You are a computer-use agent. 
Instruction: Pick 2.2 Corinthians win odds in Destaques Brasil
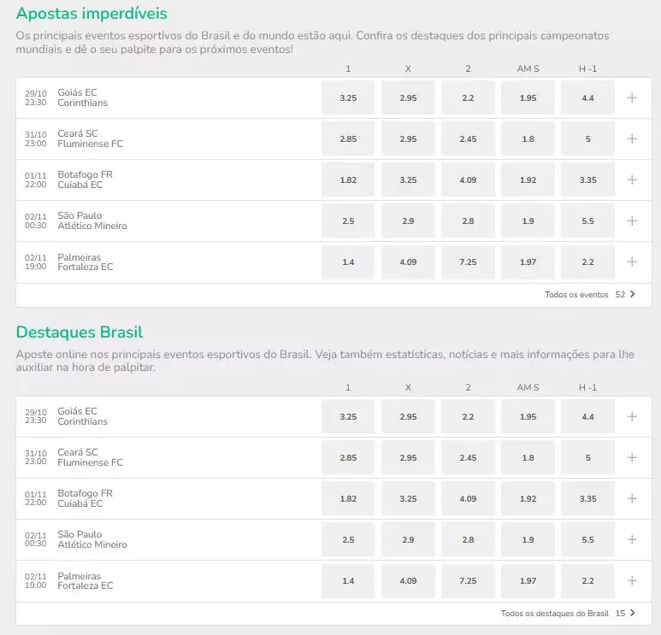(x=468, y=416)
